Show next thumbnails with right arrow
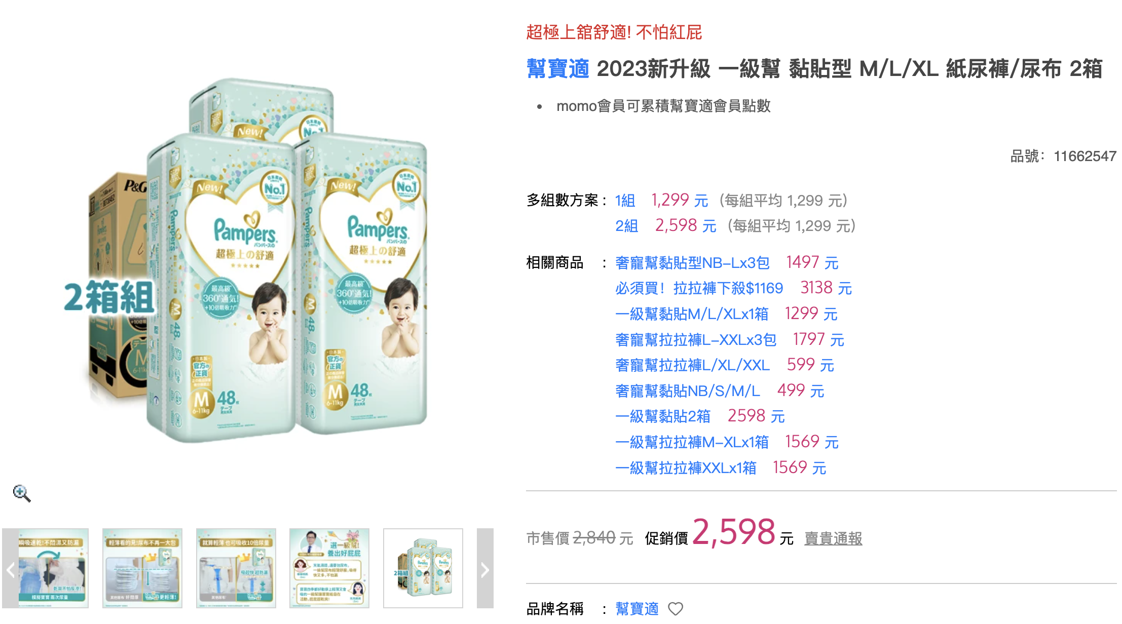Screen dimensions: 1122x624 coord(485,568)
